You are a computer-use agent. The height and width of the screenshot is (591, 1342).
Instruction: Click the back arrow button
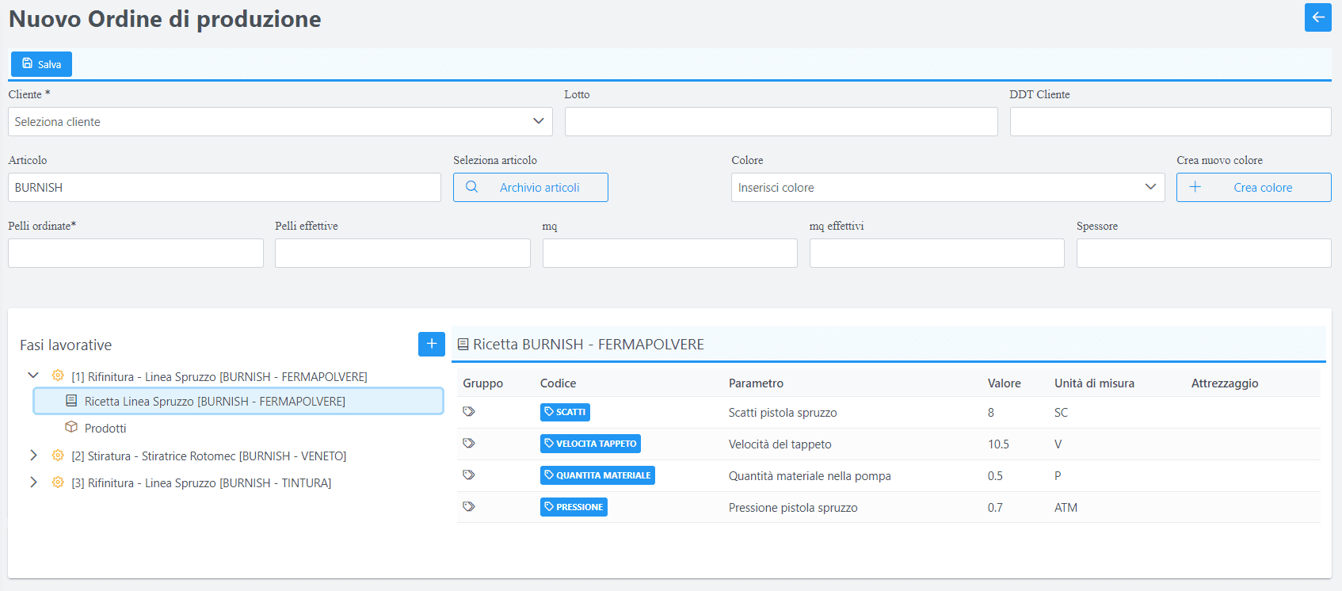tap(1317, 17)
